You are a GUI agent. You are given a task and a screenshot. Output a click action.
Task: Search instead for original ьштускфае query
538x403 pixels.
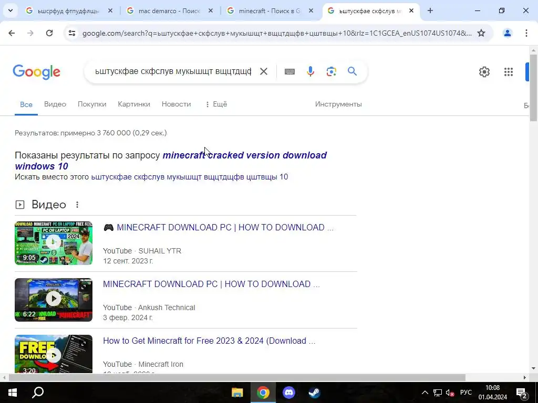point(189,177)
